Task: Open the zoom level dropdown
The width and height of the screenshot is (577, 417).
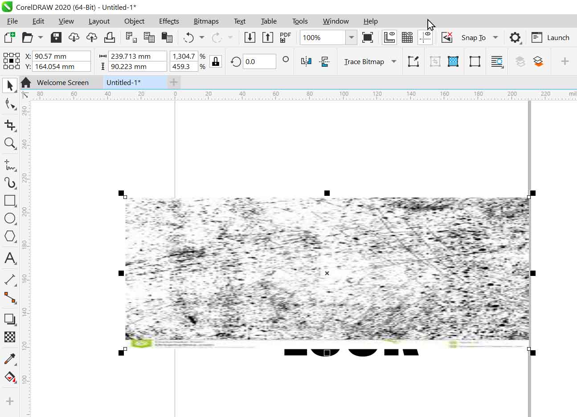Action: 352,37
